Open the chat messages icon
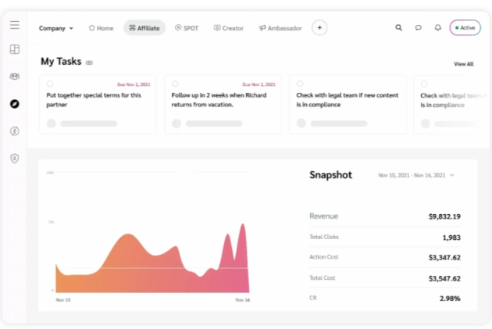Screen dimensions: 492x329 (418, 27)
